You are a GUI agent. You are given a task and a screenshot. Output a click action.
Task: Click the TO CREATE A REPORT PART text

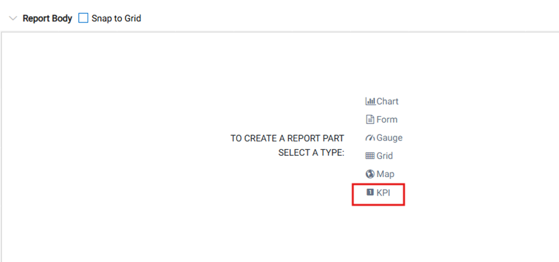tap(287, 139)
